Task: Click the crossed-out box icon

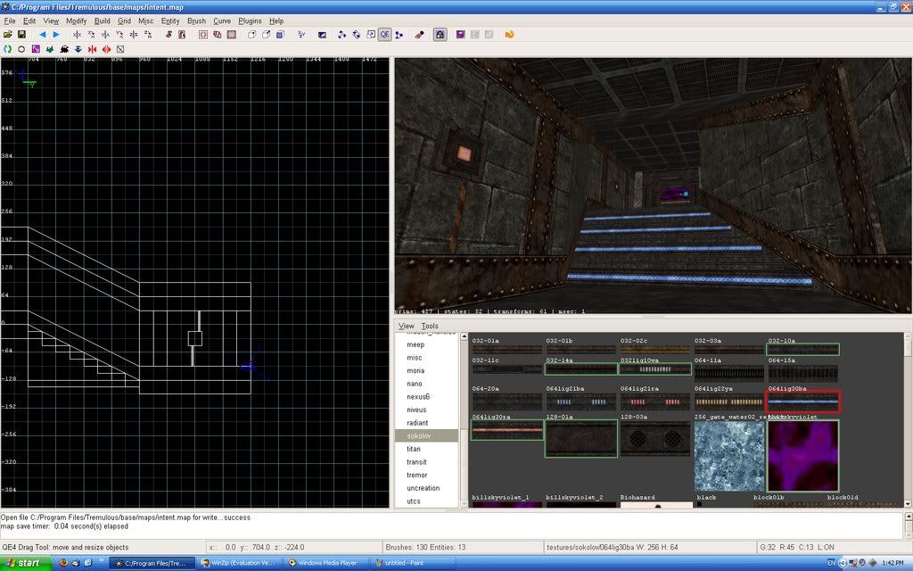Action: point(120,50)
